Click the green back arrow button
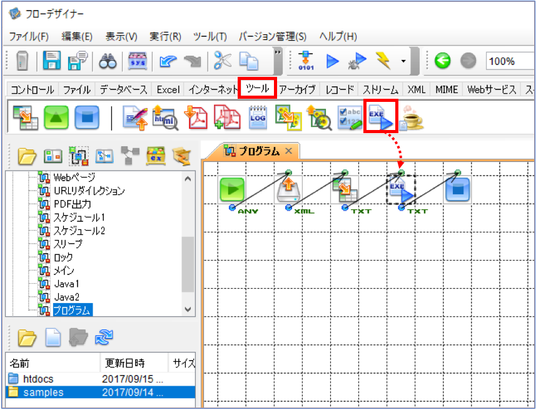The height and width of the screenshot is (410, 536). 442,61
